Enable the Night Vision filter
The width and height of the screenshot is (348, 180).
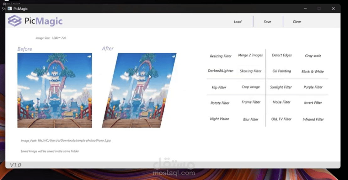219,119
